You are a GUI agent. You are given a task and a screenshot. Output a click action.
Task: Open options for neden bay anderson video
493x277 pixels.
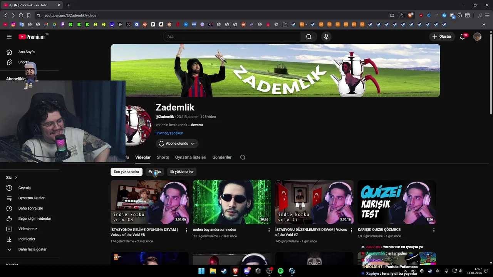pyautogui.click(x=269, y=230)
